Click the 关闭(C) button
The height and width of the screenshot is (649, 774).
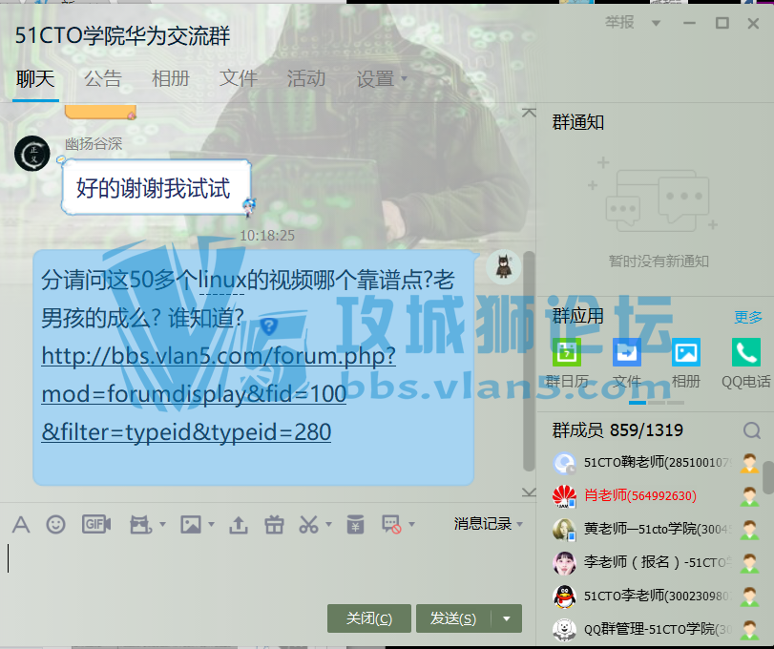(x=369, y=618)
